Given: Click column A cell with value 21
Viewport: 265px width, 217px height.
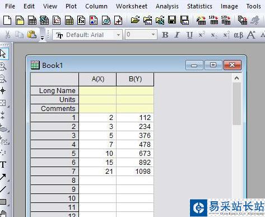Looking at the screenshot, I should click(97, 172).
